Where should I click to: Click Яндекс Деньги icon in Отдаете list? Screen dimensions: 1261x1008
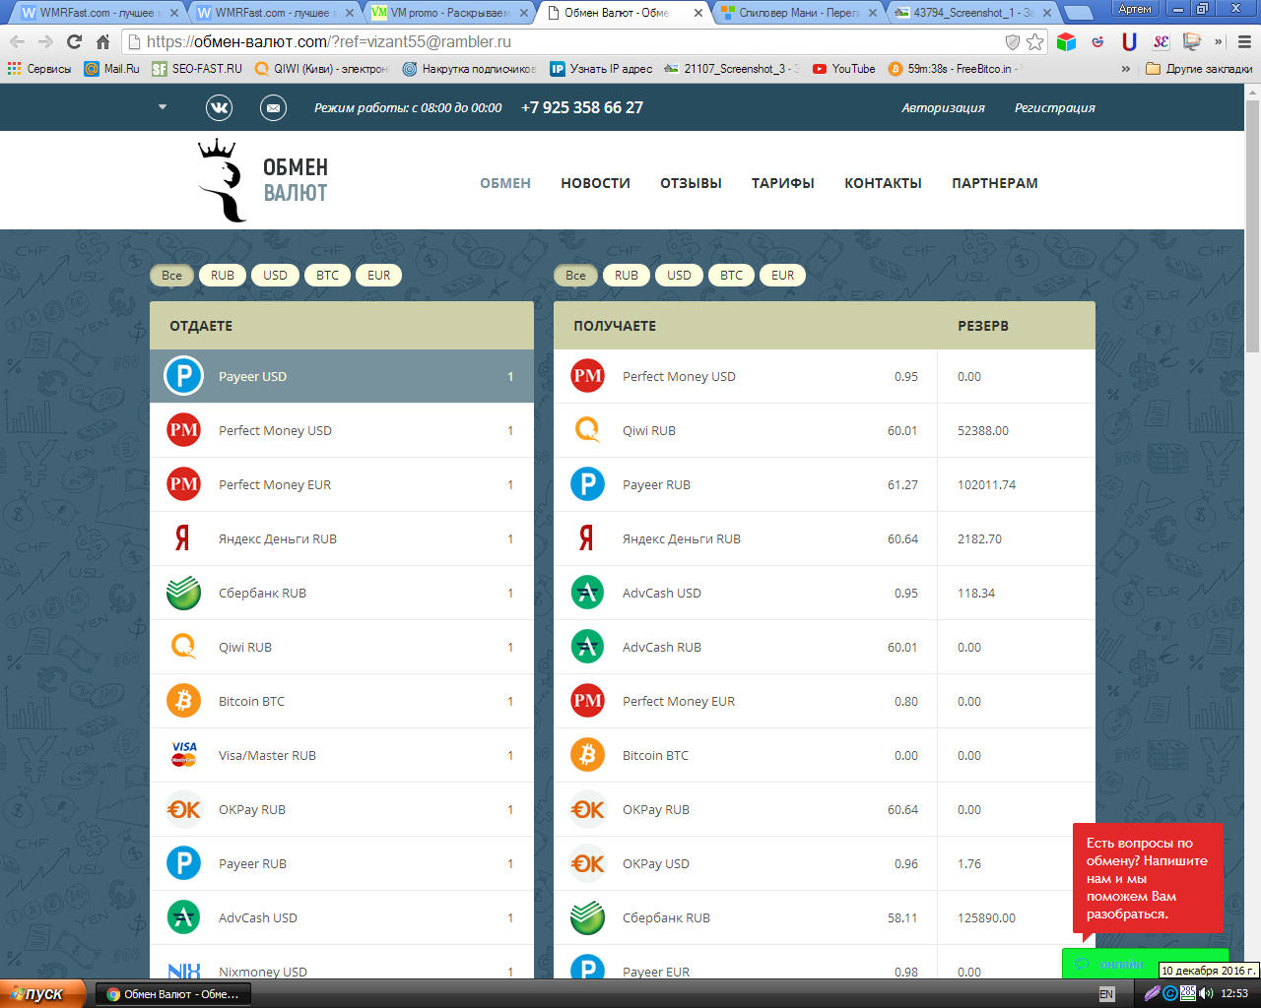[x=182, y=538]
